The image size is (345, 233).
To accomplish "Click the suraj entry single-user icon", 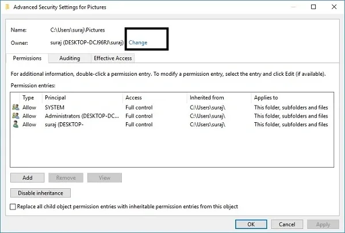I will coord(15,125).
